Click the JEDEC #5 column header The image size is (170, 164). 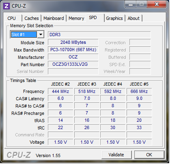pos(139,84)
